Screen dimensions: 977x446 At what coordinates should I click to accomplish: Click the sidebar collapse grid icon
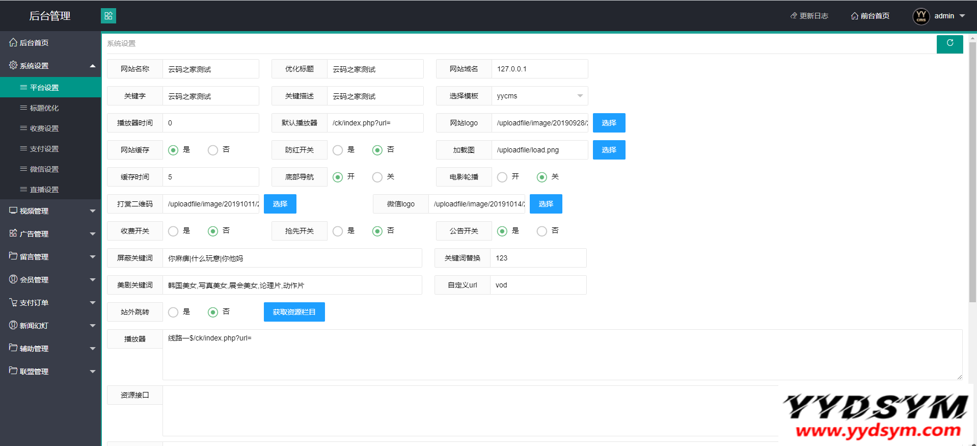(108, 16)
